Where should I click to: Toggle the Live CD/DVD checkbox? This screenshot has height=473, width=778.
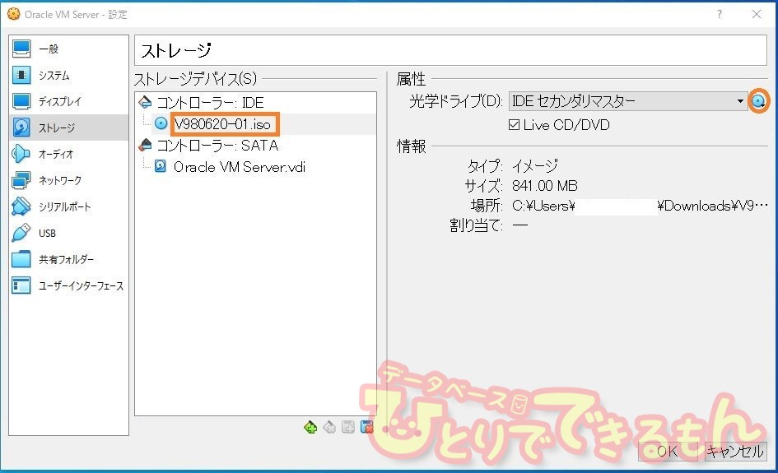515,125
